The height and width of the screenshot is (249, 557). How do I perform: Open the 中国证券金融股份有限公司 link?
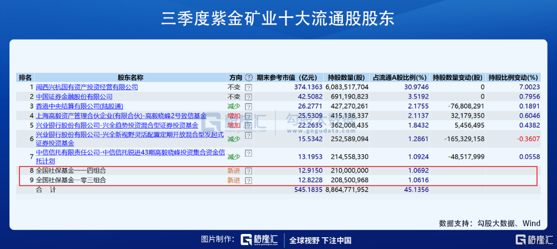coord(74,96)
